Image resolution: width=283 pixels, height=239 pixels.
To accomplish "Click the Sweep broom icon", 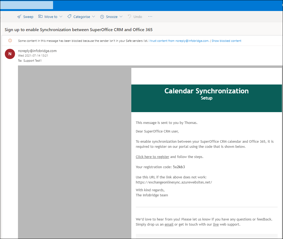I will (x=19, y=17).
